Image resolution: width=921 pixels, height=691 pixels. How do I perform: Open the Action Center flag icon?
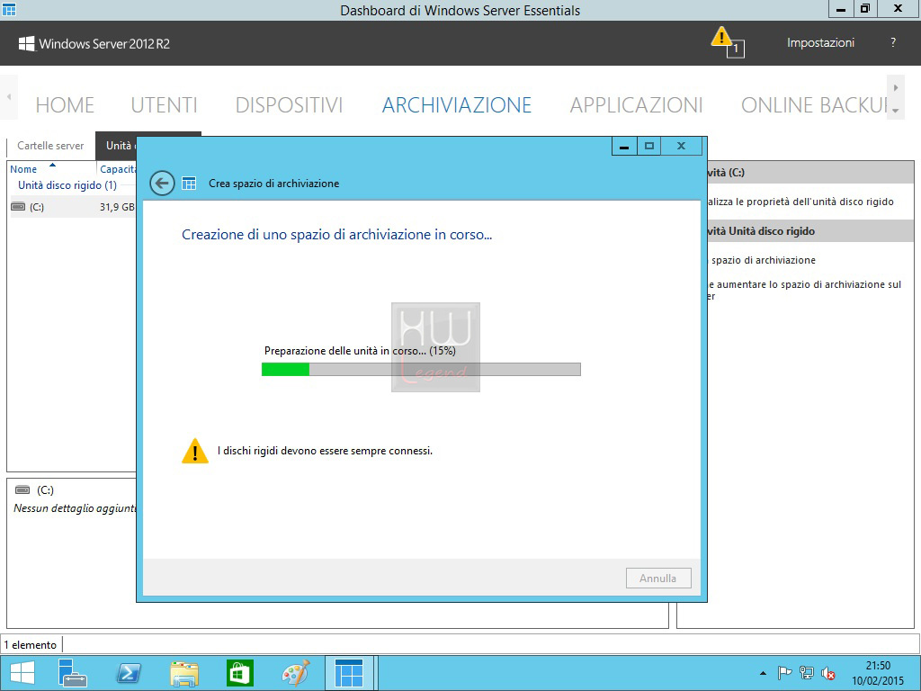click(x=784, y=673)
